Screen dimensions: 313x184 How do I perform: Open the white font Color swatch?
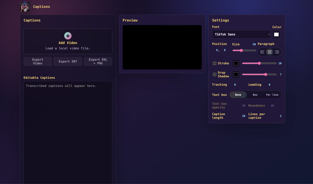click(276, 34)
